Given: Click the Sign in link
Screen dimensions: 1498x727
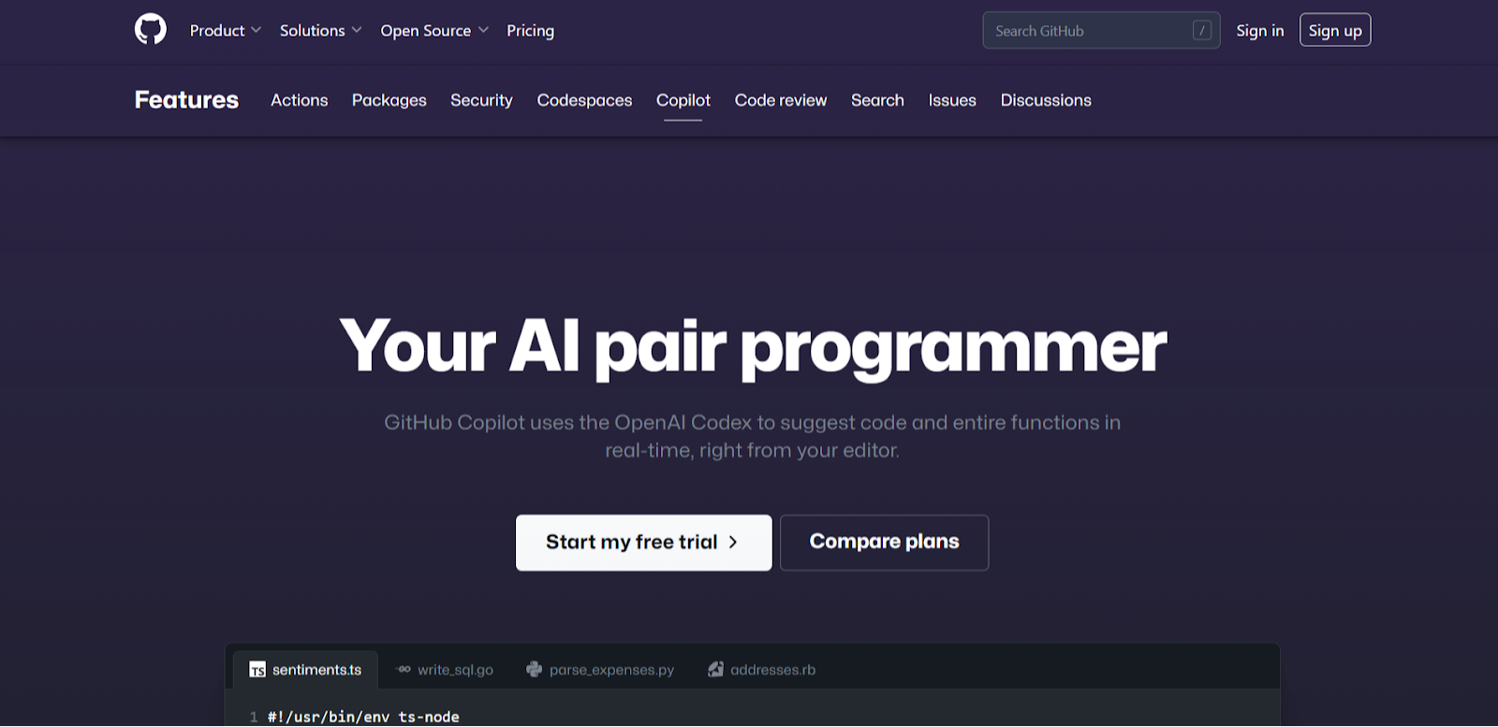Looking at the screenshot, I should (1260, 31).
